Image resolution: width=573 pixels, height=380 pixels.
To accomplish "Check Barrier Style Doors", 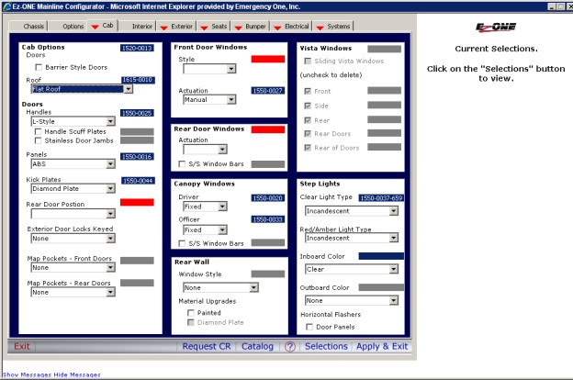I will tap(39, 67).
